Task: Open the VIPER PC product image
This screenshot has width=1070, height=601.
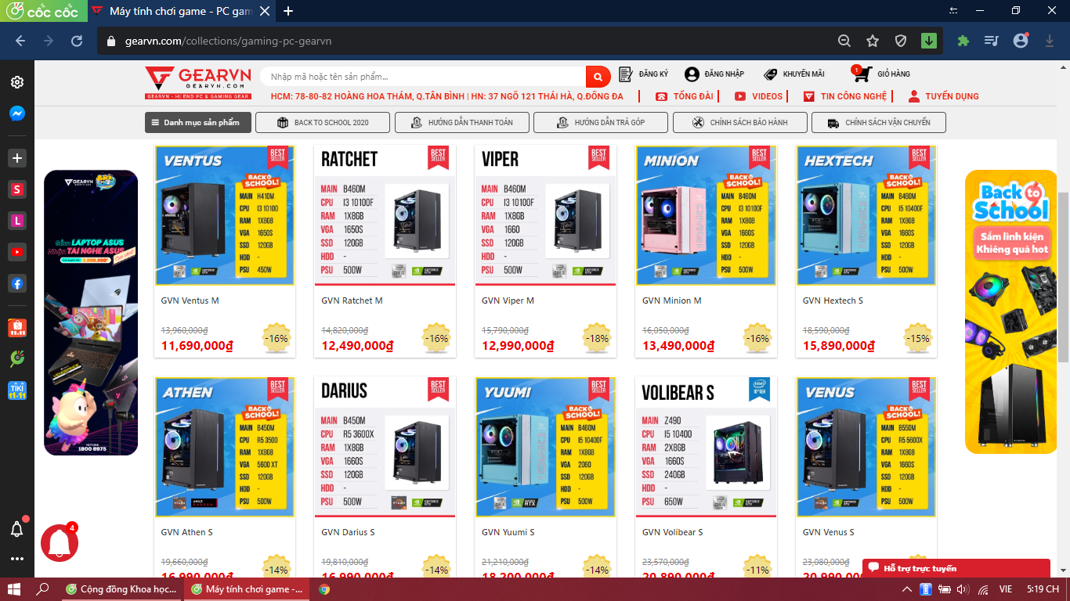Action: point(545,215)
